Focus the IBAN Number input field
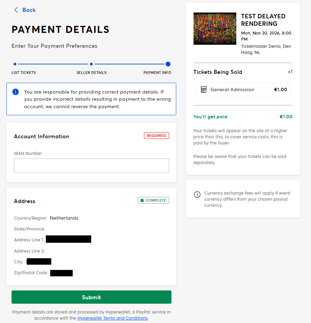311x323 pixels. (91, 166)
